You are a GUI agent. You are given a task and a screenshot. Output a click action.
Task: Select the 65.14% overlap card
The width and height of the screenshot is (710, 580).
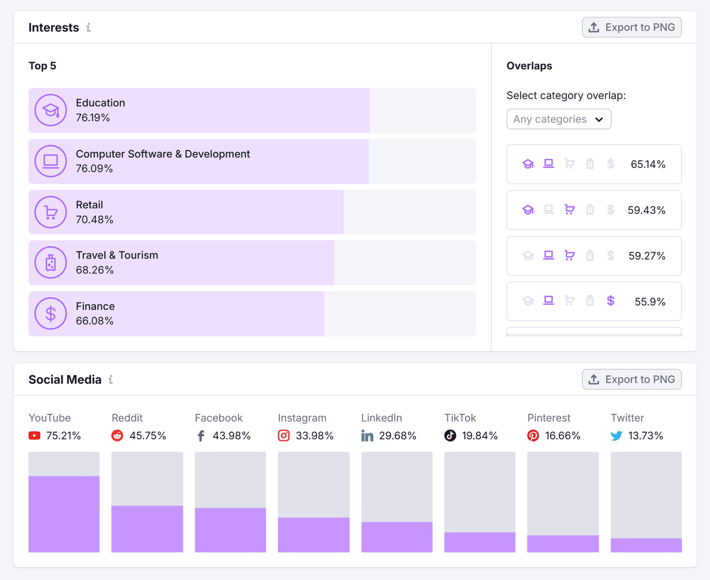594,164
